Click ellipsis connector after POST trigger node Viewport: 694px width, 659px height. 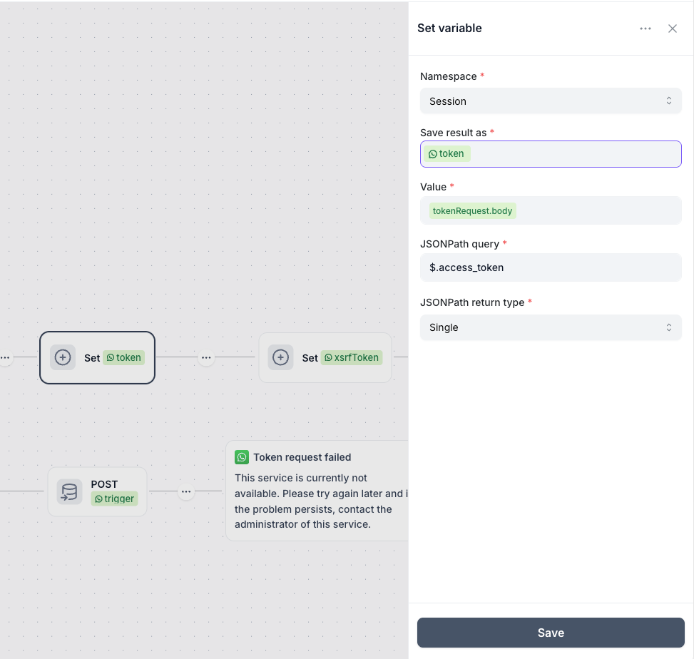(x=186, y=491)
